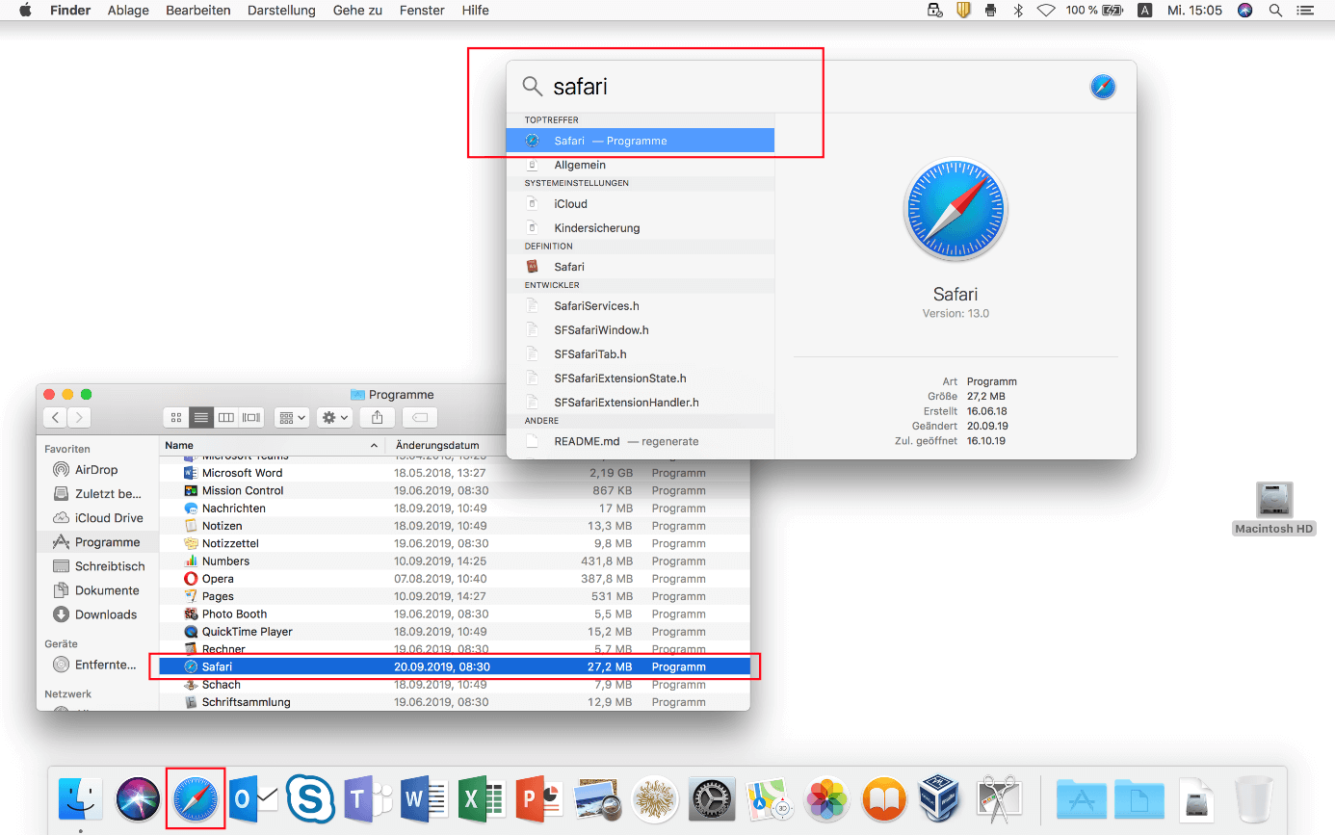Open Wi-Fi status in menu bar
Screen dimensions: 1335x835
[1046, 11]
